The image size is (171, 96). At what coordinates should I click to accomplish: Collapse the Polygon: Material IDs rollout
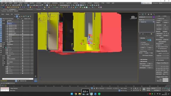pyautogui.click(x=162, y=51)
